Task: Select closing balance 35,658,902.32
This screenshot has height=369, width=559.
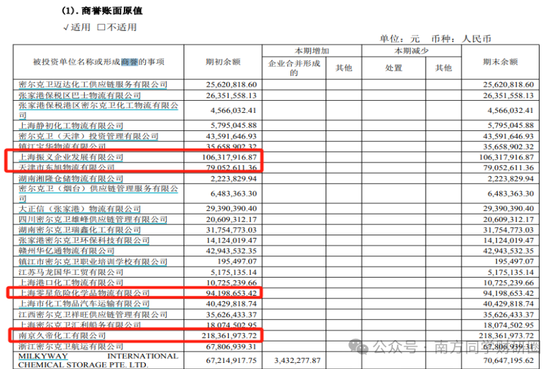Action: [x=509, y=147]
